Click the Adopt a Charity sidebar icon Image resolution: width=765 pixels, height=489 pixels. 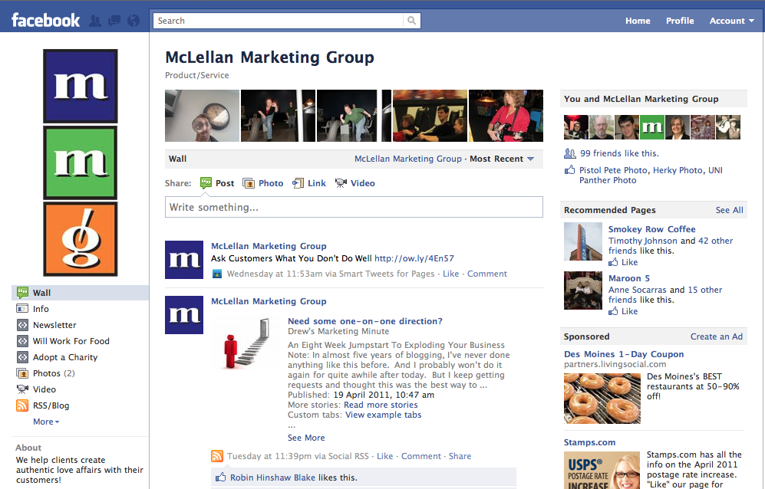22,357
